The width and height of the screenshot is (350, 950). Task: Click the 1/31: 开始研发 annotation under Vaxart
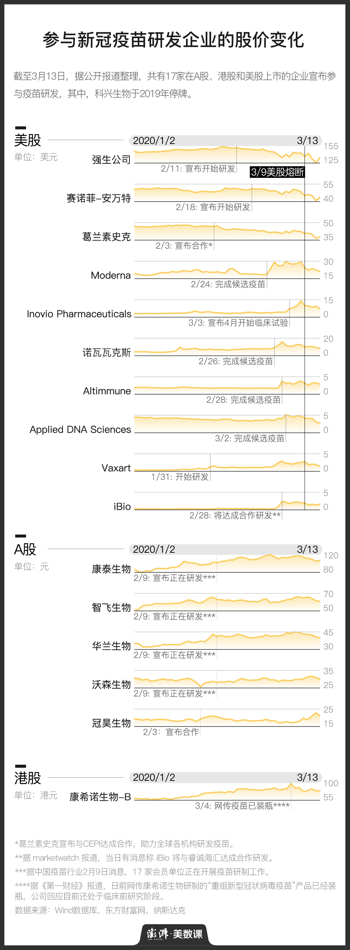(180, 477)
